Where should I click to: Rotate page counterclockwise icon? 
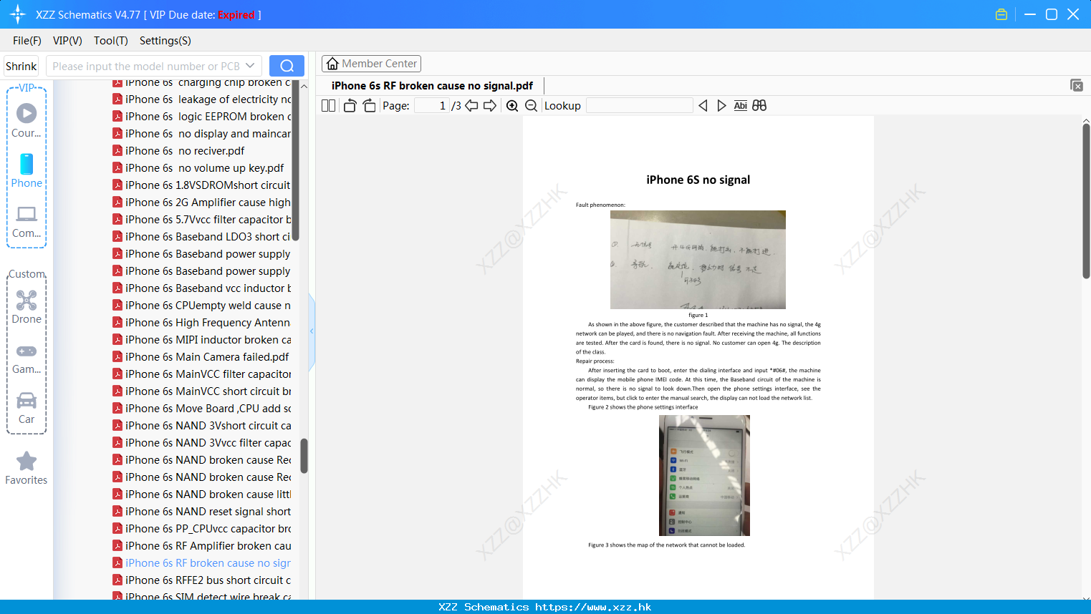coord(350,105)
